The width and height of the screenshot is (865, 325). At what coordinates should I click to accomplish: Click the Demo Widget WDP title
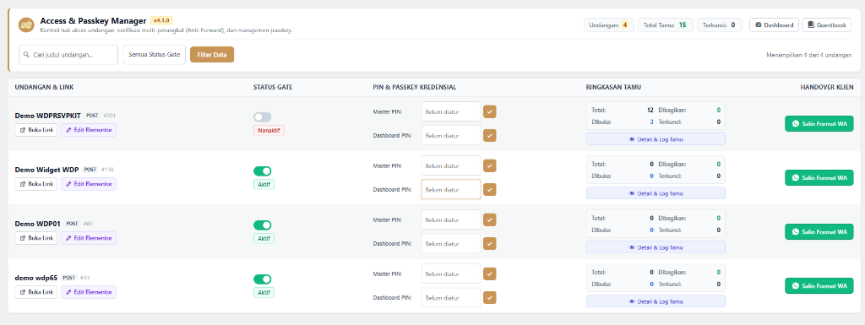tap(47, 170)
